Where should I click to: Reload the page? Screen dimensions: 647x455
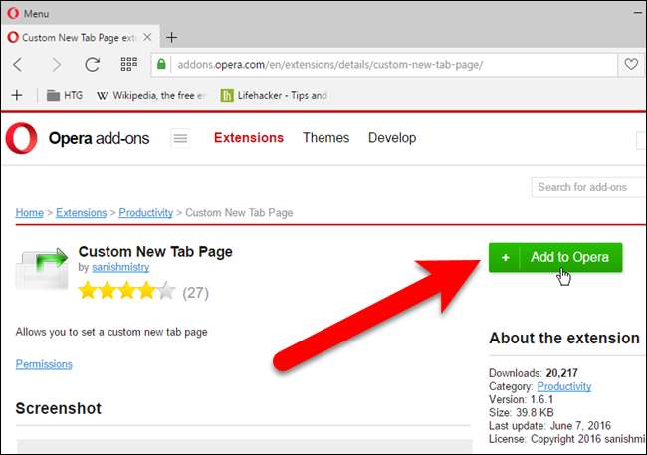click(x=92, y=65)
